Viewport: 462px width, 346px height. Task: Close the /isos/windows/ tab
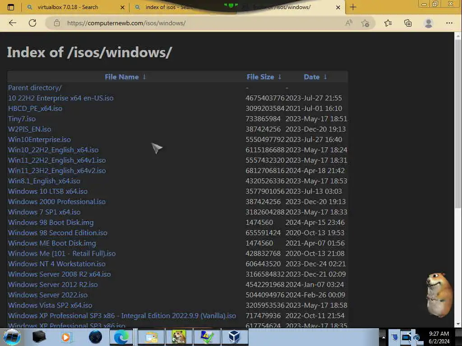[338, 7]
